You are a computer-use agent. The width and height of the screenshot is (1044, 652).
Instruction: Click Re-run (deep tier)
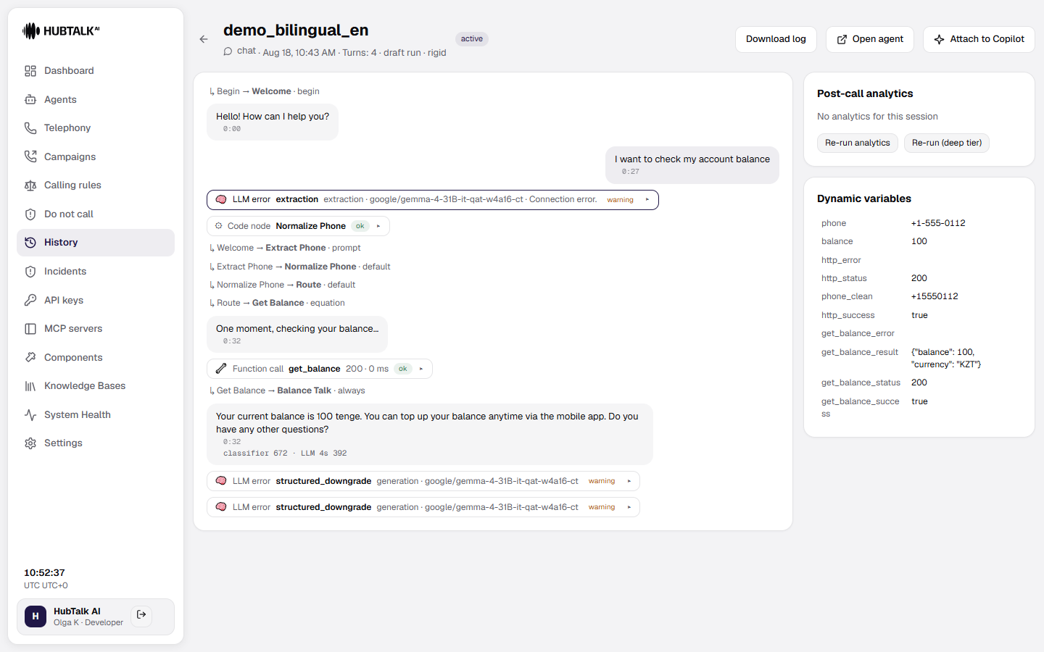(947, 143)
